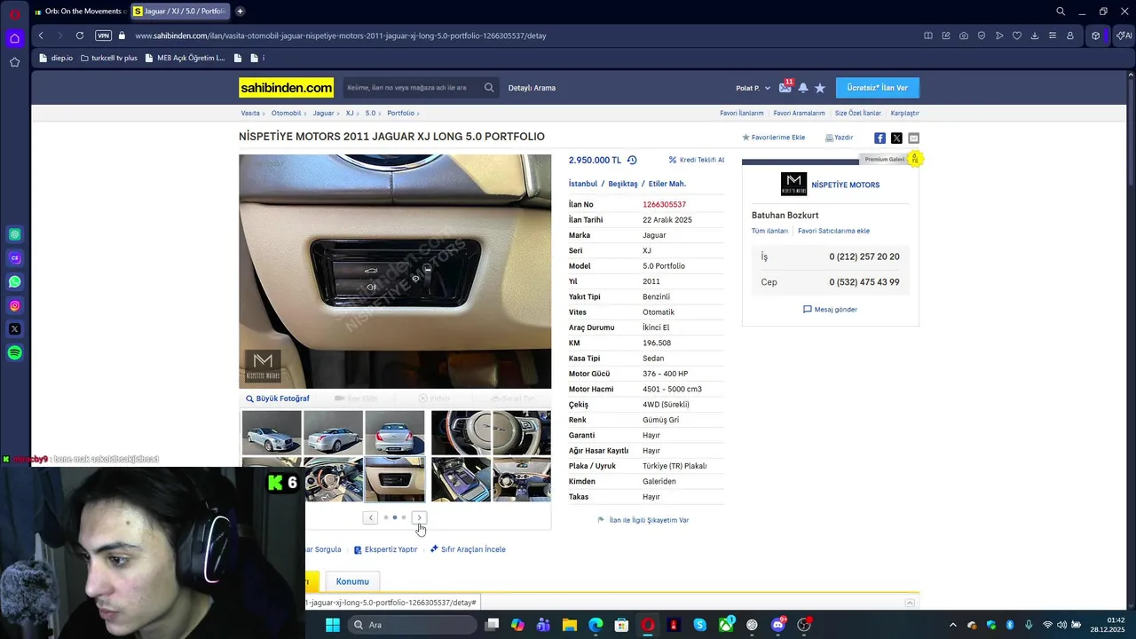This screenshot has width=1136, height=639.
Task: Click the Karşılaştır link in top bar
Action: [x=904, y=114]
